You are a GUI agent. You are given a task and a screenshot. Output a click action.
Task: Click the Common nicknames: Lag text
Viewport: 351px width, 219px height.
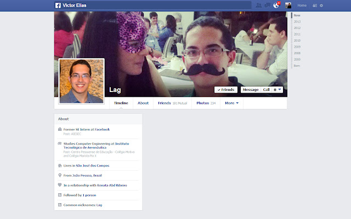(x=83, y=205)
